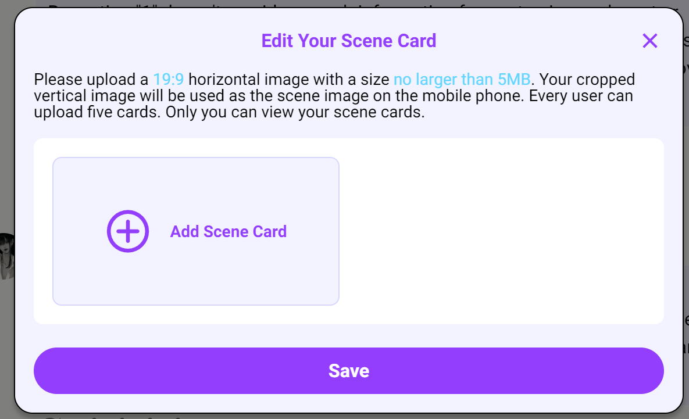Click the Please upload a instruction text
This screenshot has width=689, height=419.
pos(91,80)
